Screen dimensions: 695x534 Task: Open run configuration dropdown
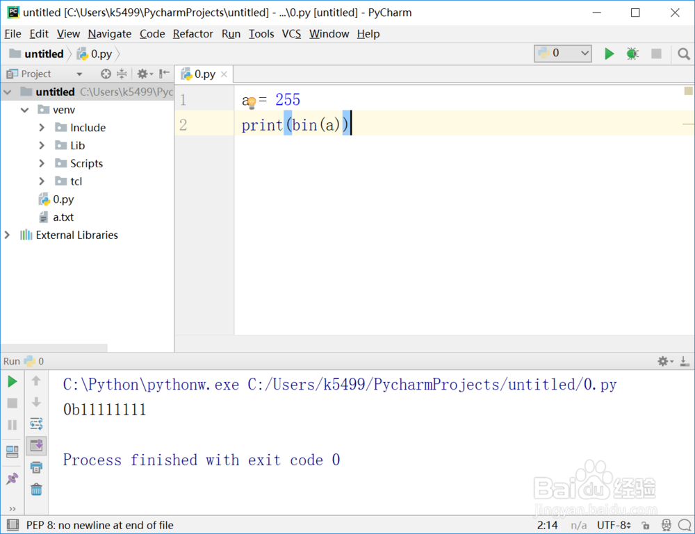click(562, 53)
